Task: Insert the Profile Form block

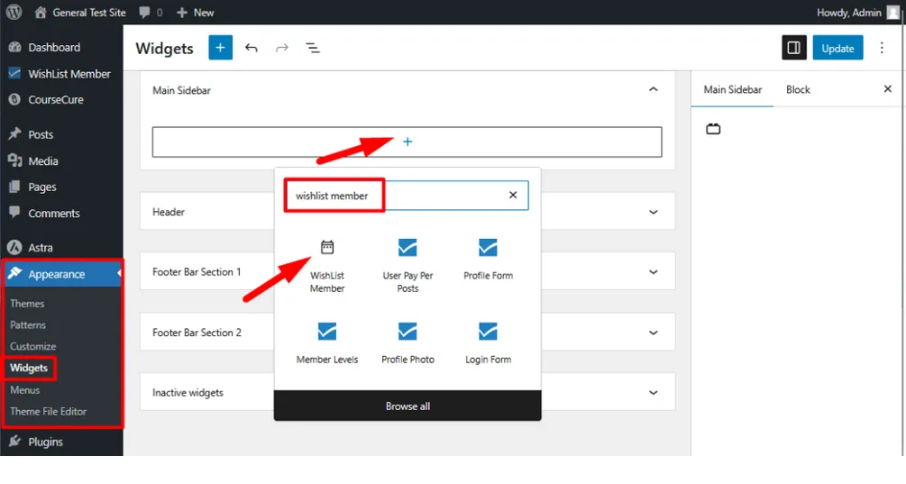Action: click(x=489, y=260)
